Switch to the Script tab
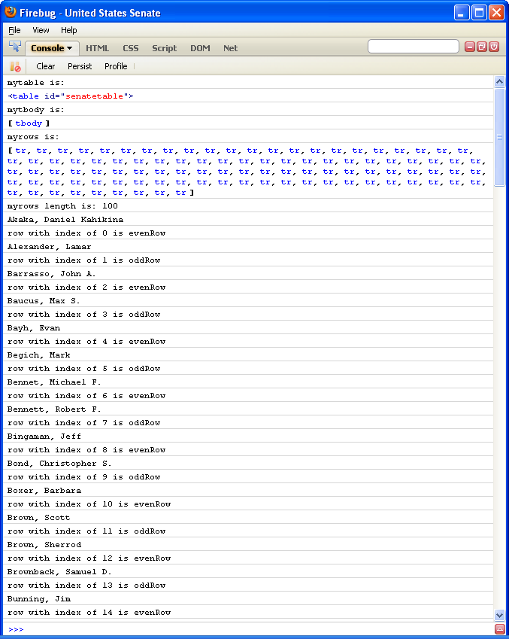This screenshot has height=639, width=509. 164,48
